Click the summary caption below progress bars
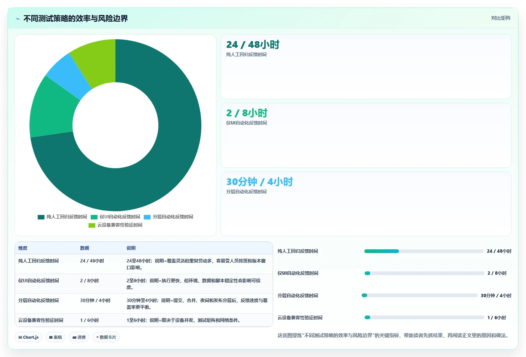 [394, 335]
